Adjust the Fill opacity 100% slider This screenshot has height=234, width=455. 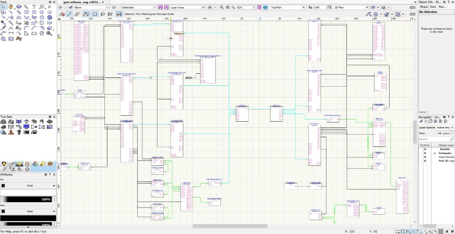pos(28,199)
